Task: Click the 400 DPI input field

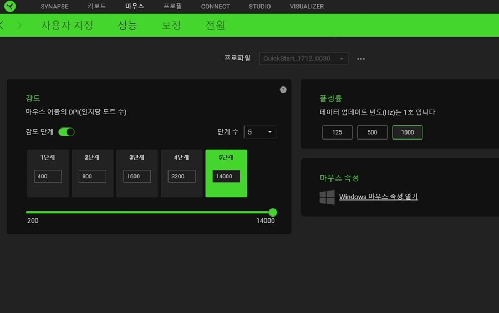Action: point(48,176)
